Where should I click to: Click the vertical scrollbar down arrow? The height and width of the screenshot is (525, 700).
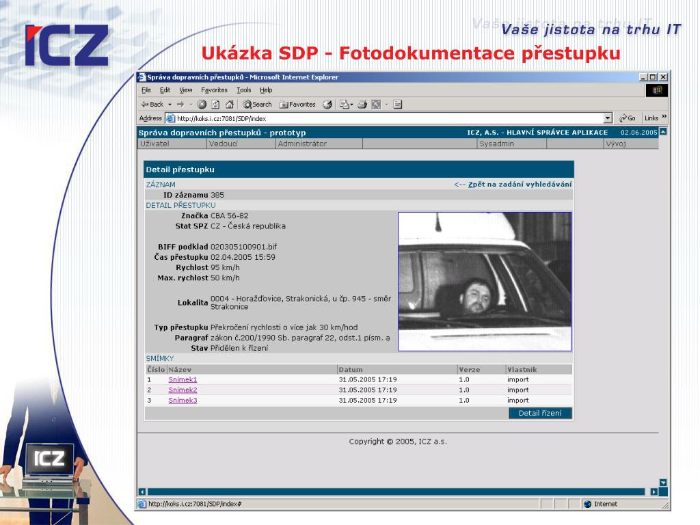click(663, 483)
